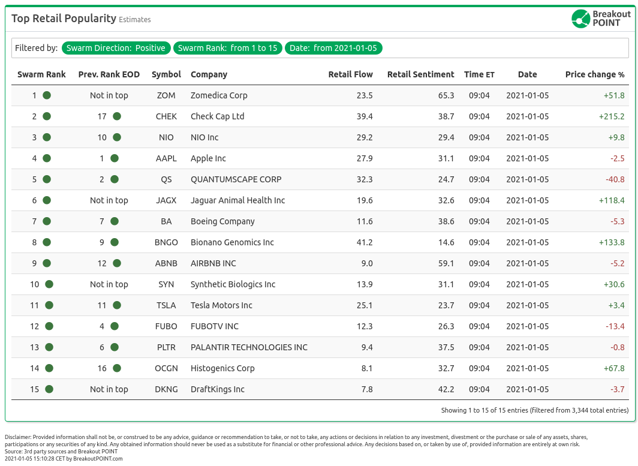638x466 pixels.
Task: Click swarm rank dot in NIO row
Action: 47,137
